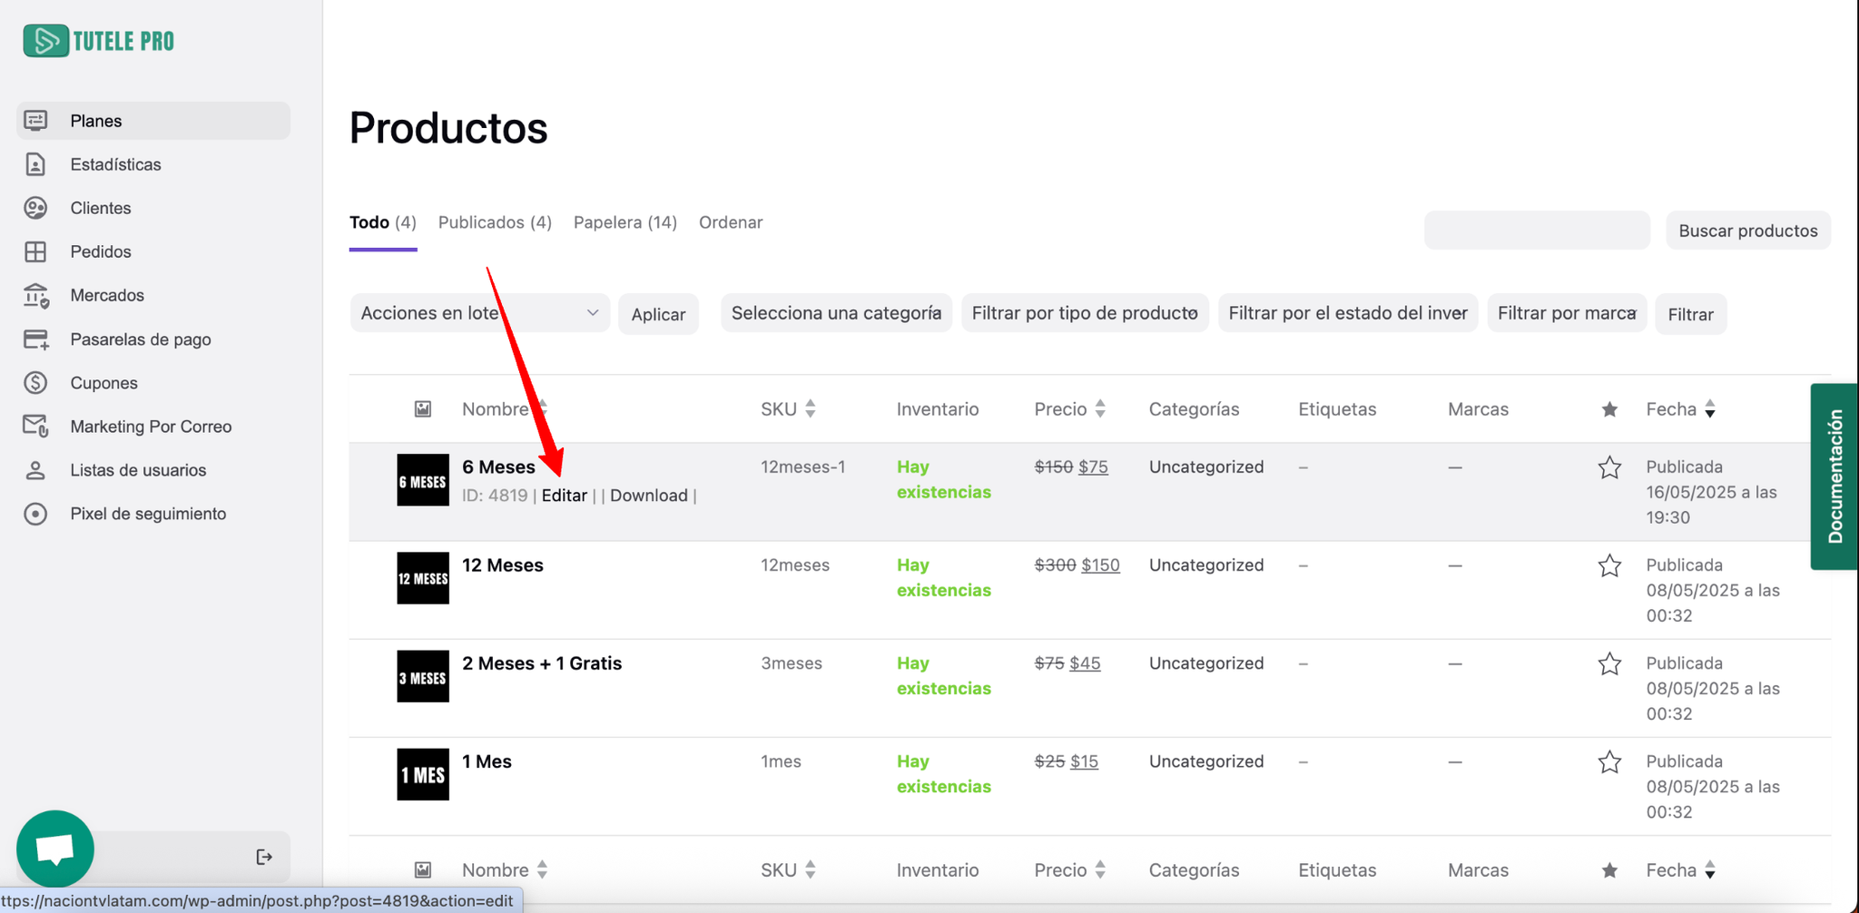
Task: Open the 12 Meses product thumbnail
Action: click(x=423, y=578)
